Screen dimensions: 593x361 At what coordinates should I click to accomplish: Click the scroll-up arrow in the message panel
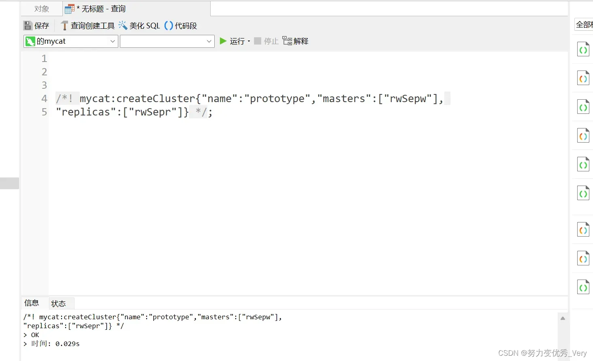[563, 318]
